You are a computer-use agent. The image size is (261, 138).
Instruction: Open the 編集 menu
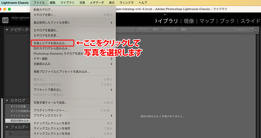[53, 3]
